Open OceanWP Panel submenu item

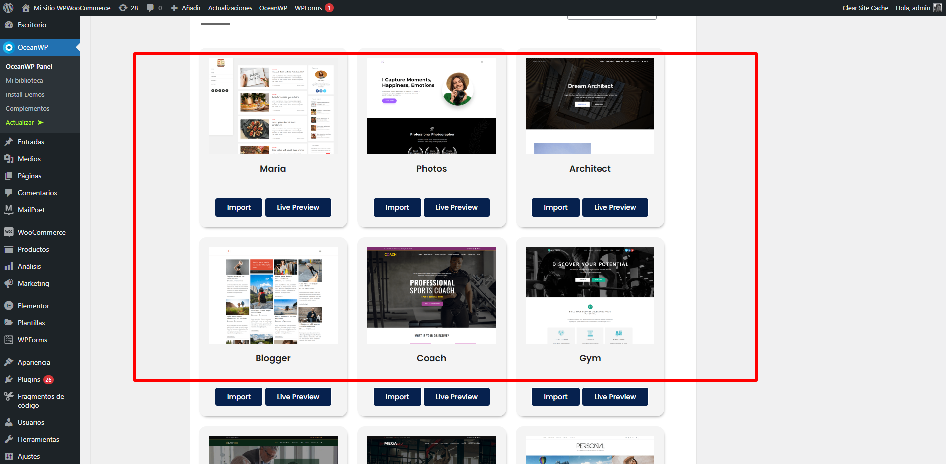[29, 66]
